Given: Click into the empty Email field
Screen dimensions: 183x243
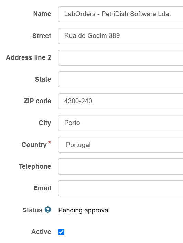Looking at the screenshot, I should pos(121,188).
